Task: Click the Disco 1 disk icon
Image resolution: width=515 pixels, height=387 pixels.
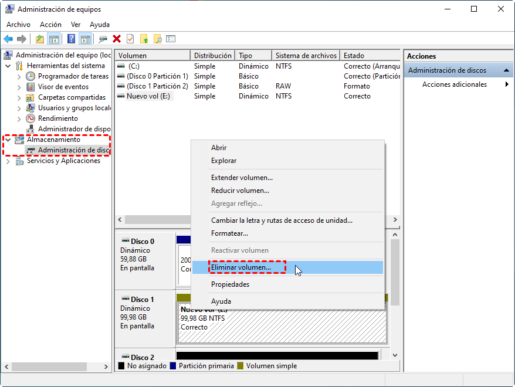Action: [x=126, y=298]
